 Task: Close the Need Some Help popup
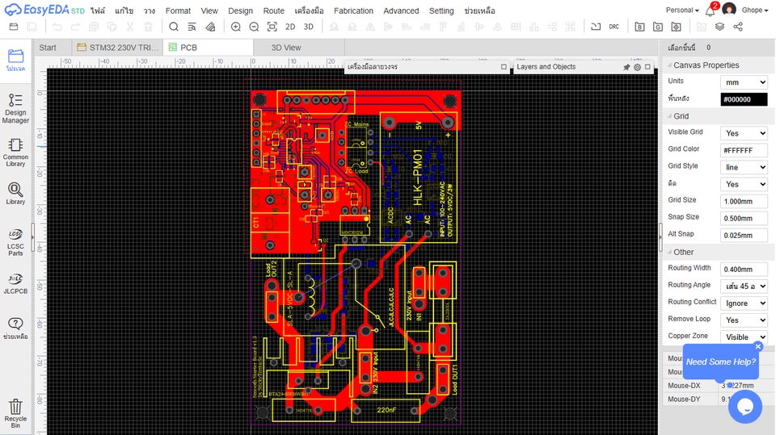(x=757, y=346)
